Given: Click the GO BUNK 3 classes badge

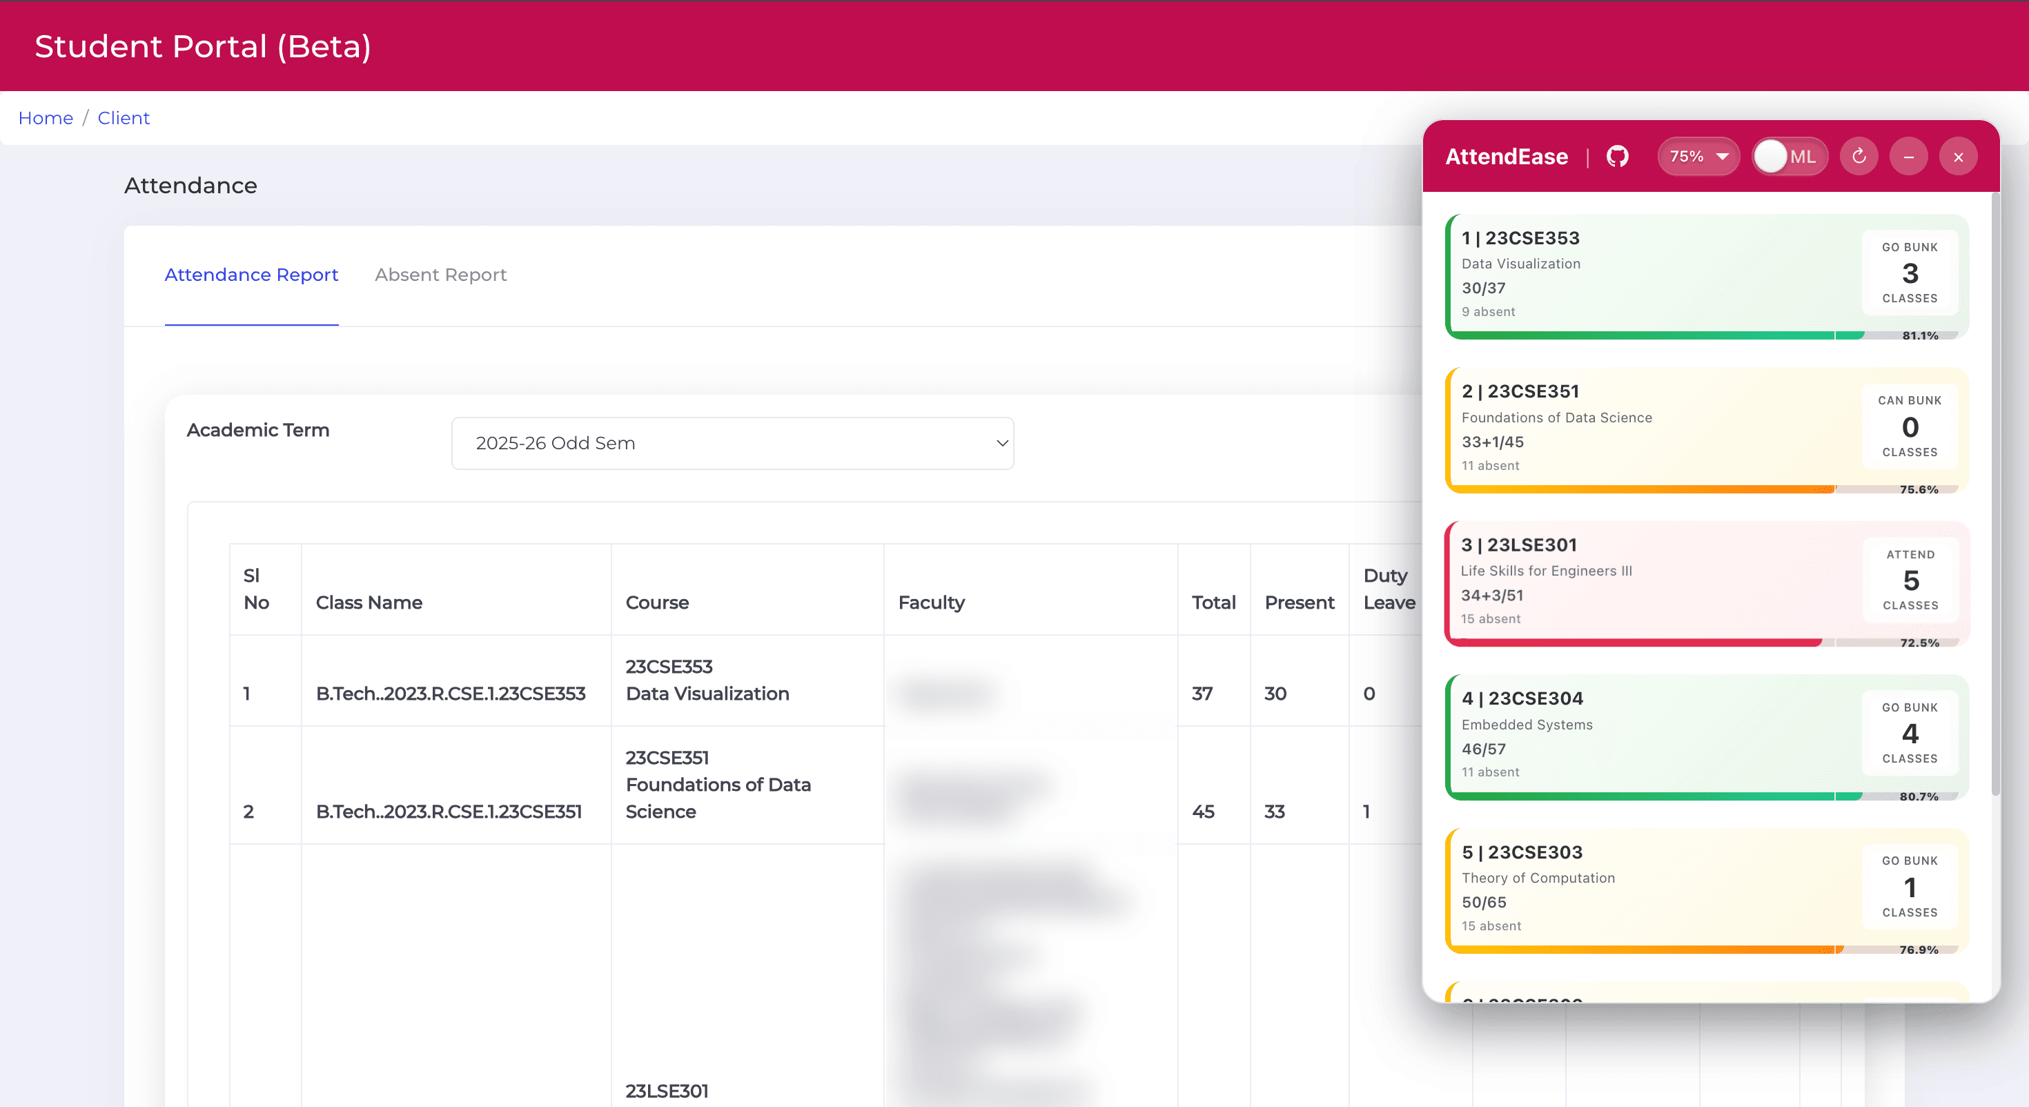Looking at the screenshot, I should coord(1910,273).
